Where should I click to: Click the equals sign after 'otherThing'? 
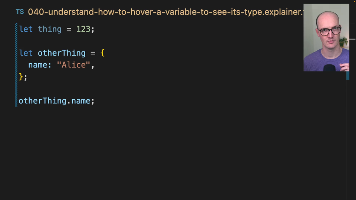coord(93,53)
